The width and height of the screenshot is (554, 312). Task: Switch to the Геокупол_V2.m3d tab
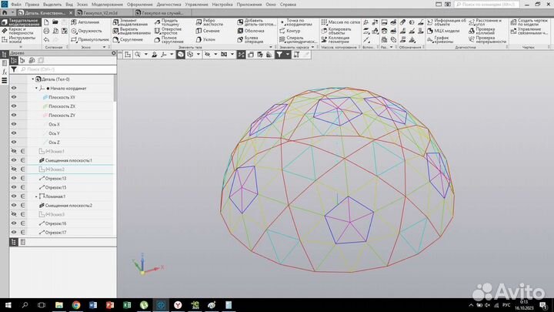[x=98, y=13]
